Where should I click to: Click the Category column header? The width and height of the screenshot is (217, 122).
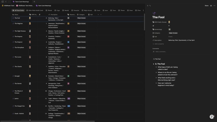pyautogui.click(x=81, y=14)
